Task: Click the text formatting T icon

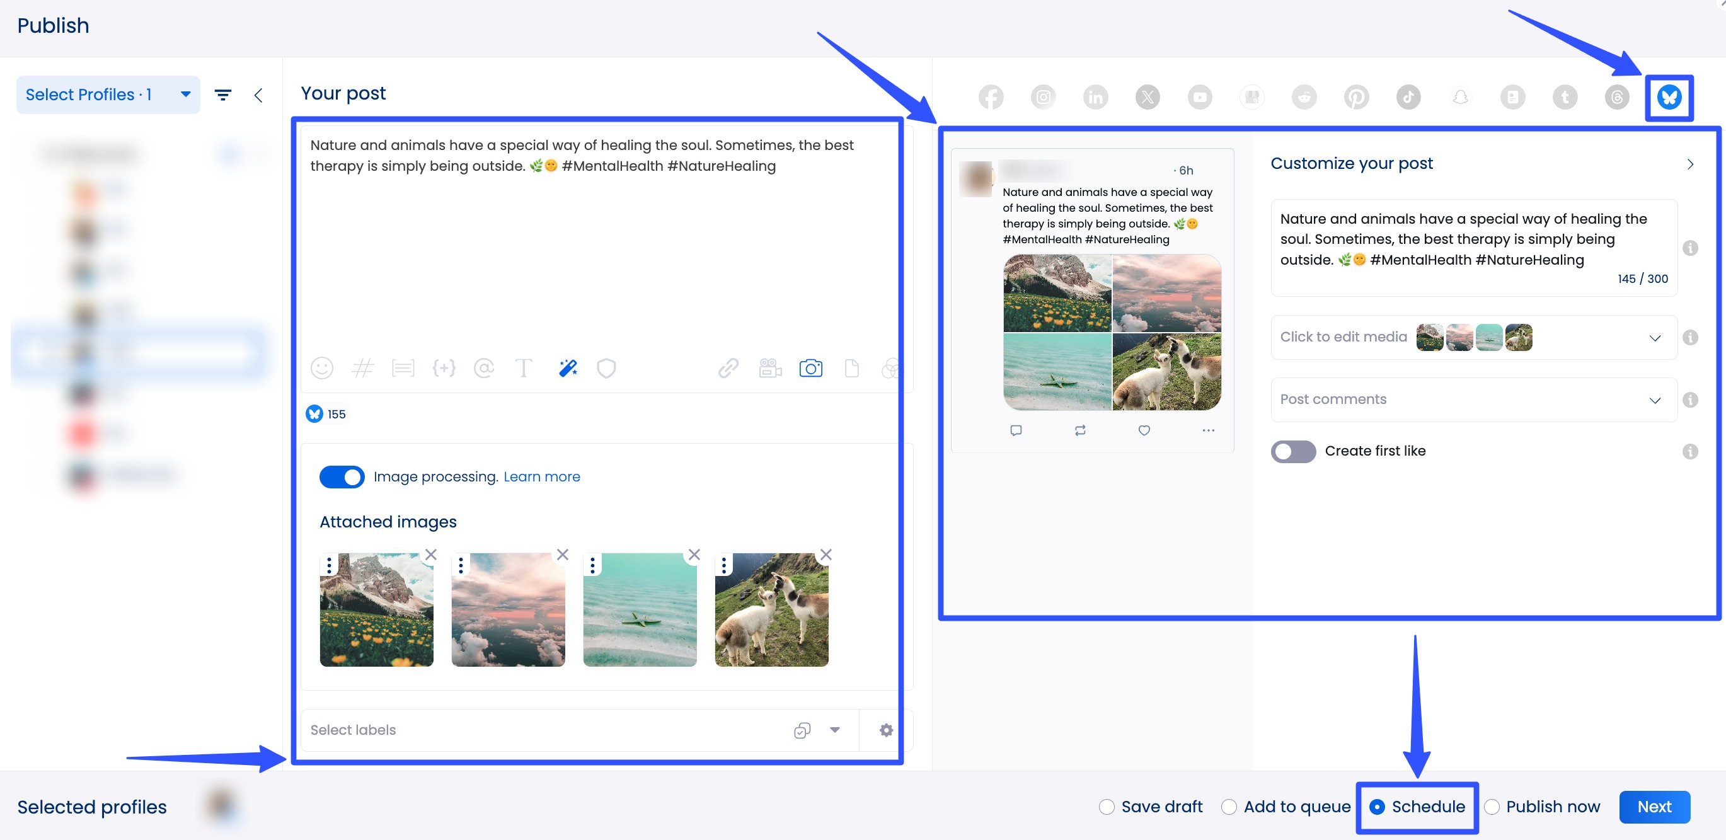Action: (524, 368)
